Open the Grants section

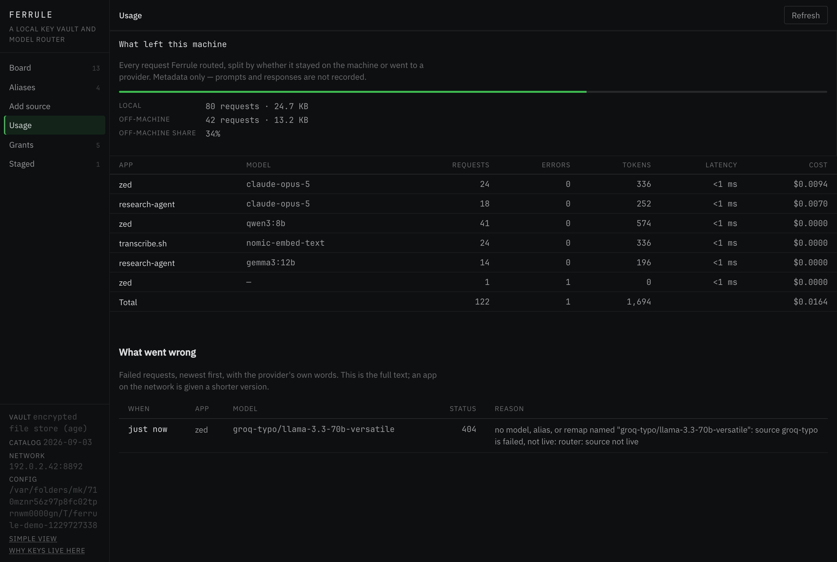click(x=55, y=145)
